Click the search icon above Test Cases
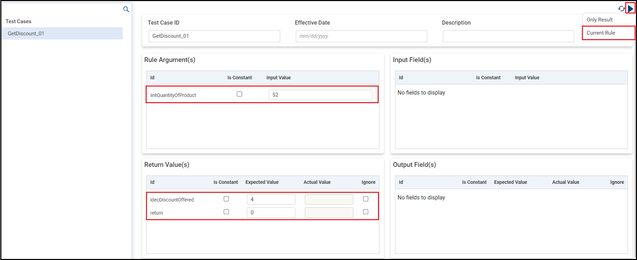The width and height of the screenshot is (637, 260). (x=126, y=9)
